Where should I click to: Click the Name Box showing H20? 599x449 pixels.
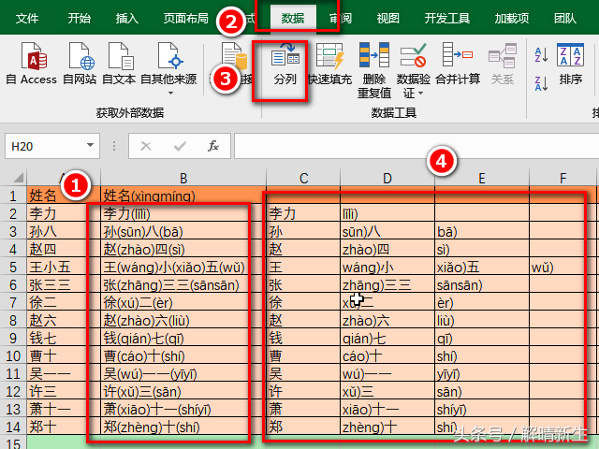[x=52, y=146]
